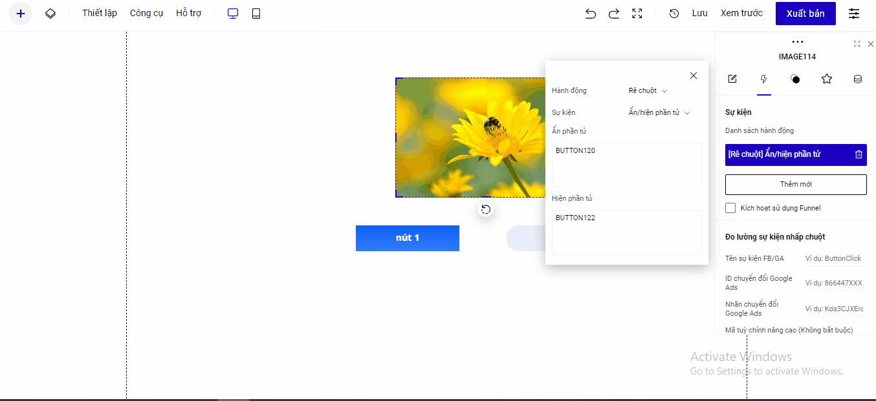This screenshot has width=876, height=401.
Task: Click the Thêm mới button
Action: [x=796, y=185]
